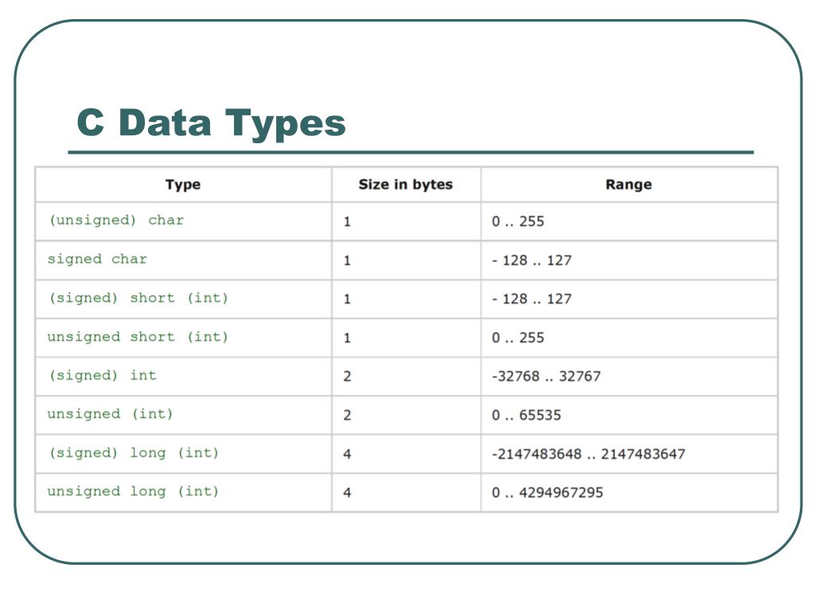Select size value in the (signed) short (int) row

347,299
